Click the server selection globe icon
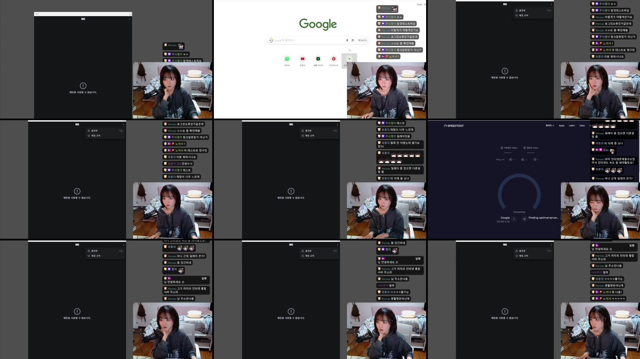This screenshot has height=359, width=640. click(524, 219)
